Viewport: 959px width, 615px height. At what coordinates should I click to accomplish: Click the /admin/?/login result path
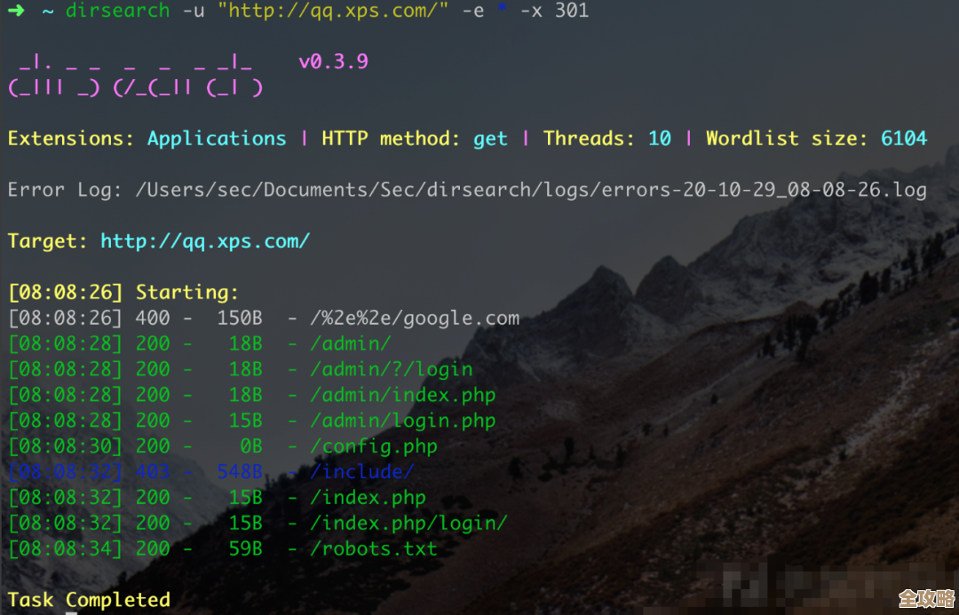click(x=391, y=369)
